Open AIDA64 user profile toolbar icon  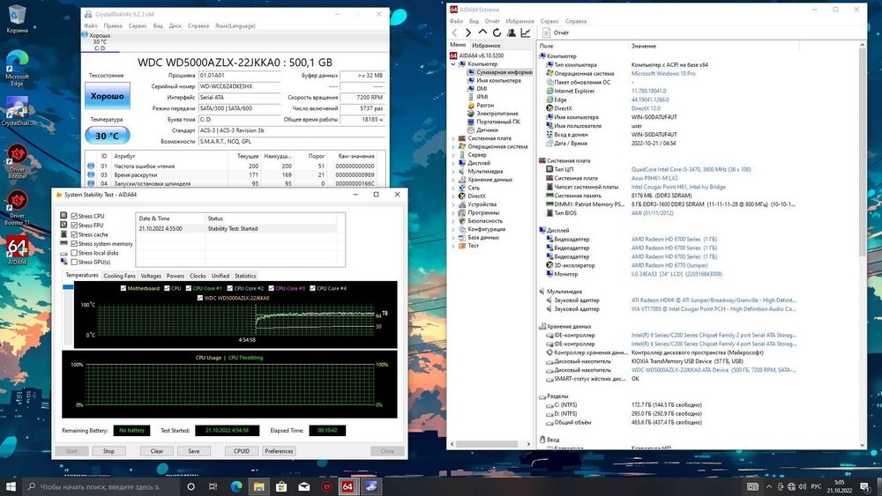point(512,33)
